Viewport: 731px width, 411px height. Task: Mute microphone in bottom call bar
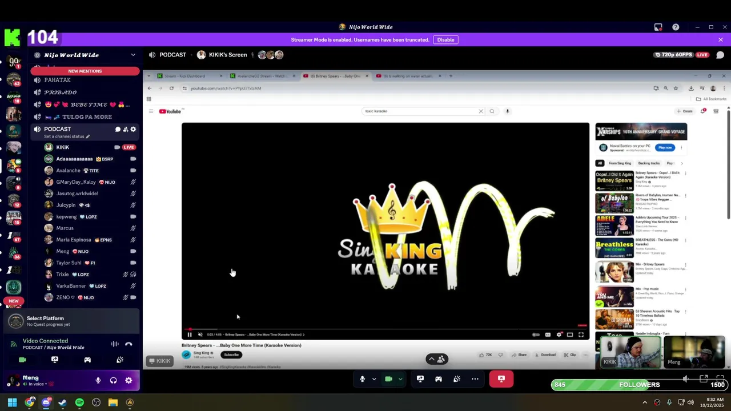pyautogui.click(x=362, y=378)
